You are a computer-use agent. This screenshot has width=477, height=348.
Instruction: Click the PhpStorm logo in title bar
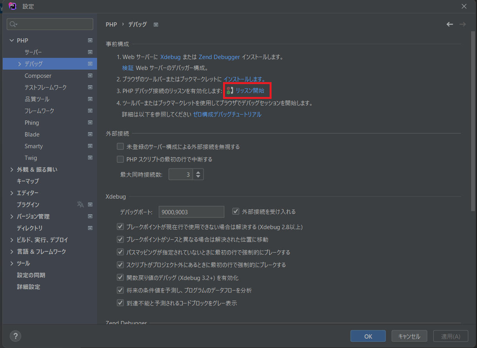tap(13, 6)
